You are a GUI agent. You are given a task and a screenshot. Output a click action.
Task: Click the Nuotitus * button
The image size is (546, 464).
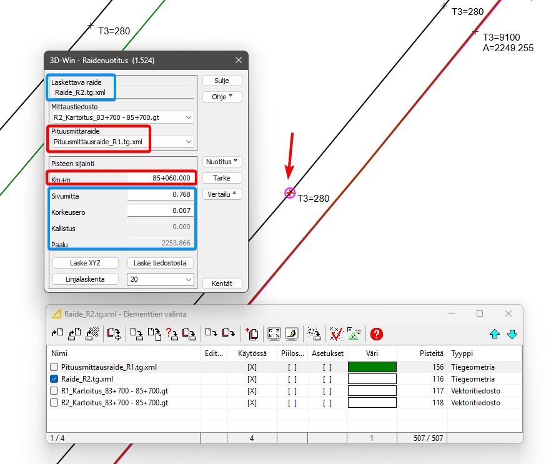(222, 162)
